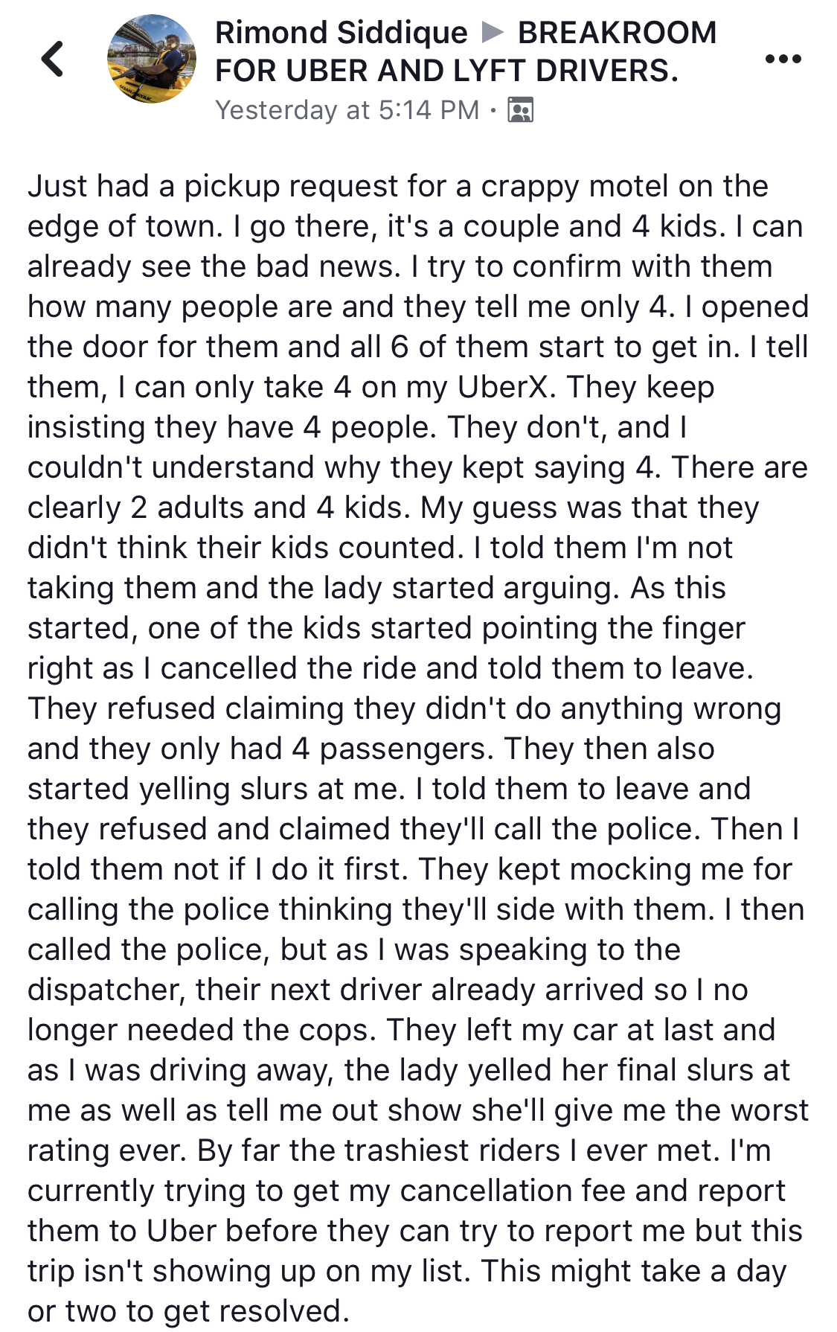Tap the triangle arrow after Rimond Siddique

point(493,33)
